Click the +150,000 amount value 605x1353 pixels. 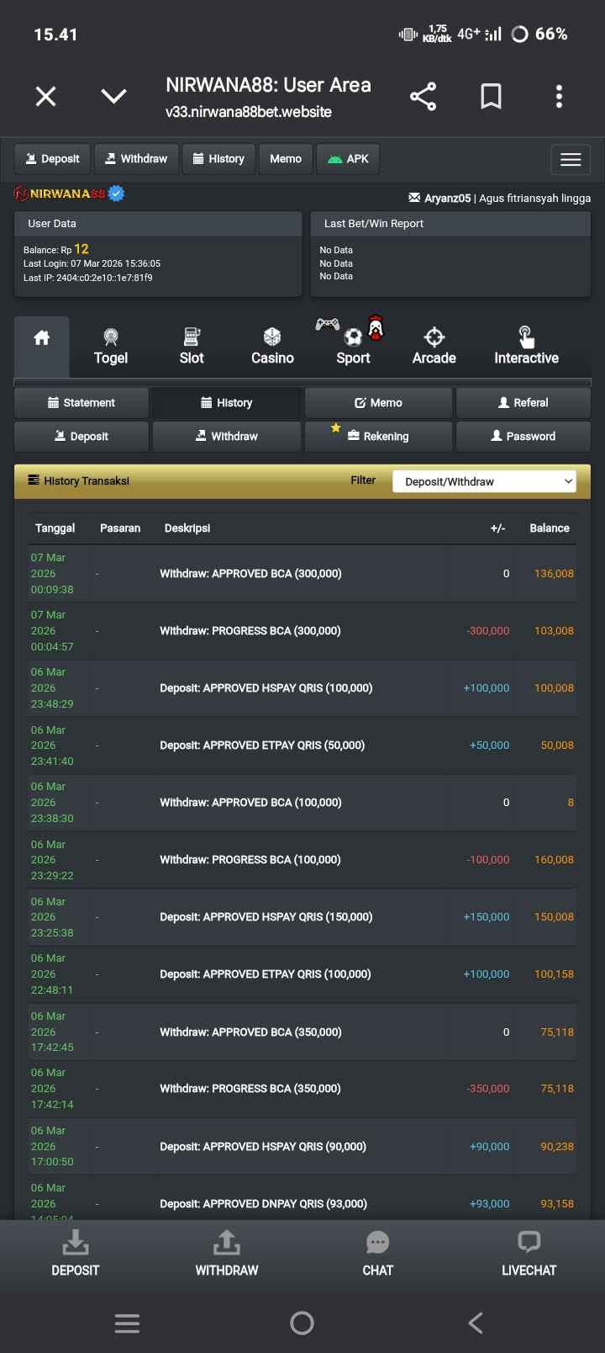point(487,917)
